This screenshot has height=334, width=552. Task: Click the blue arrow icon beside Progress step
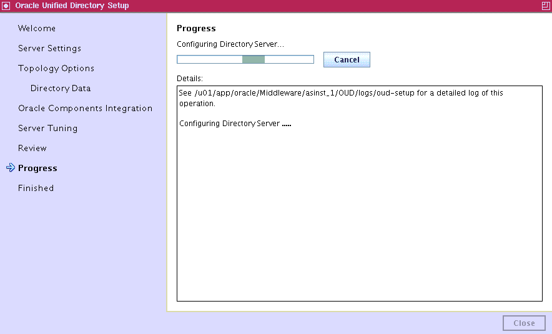[11, 167]
